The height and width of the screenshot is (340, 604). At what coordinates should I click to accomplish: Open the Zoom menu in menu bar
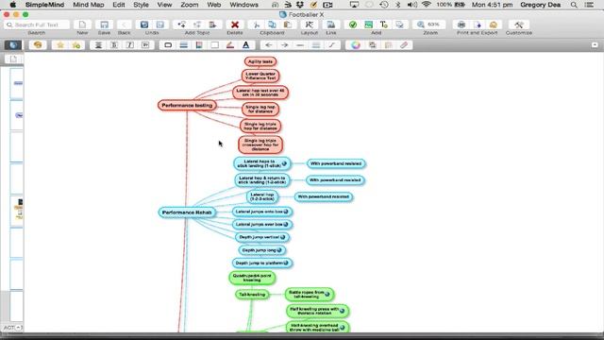point(190,5)
